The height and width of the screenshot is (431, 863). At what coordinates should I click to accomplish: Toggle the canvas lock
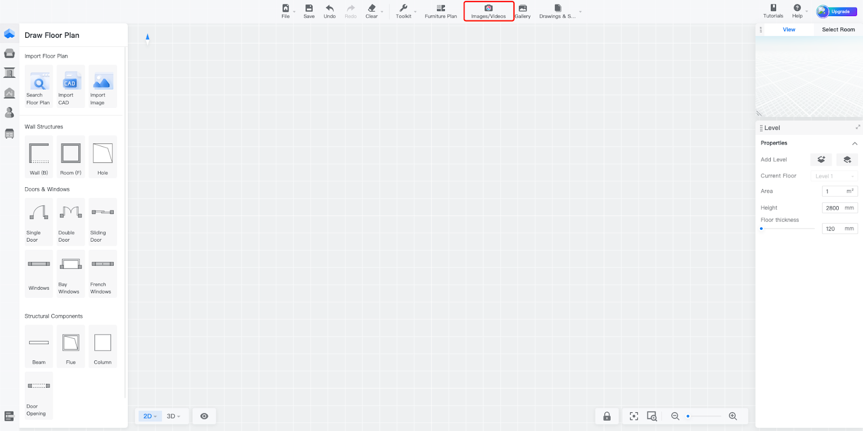pyautogui.click(x=607, y=416)
